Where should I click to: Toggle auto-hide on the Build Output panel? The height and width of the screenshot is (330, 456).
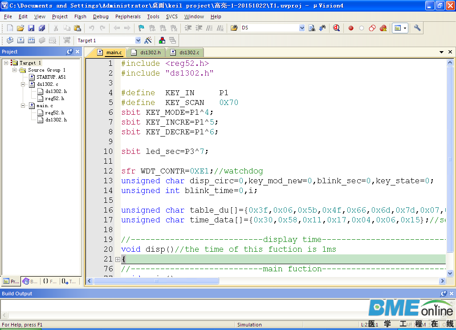point(444,294)
